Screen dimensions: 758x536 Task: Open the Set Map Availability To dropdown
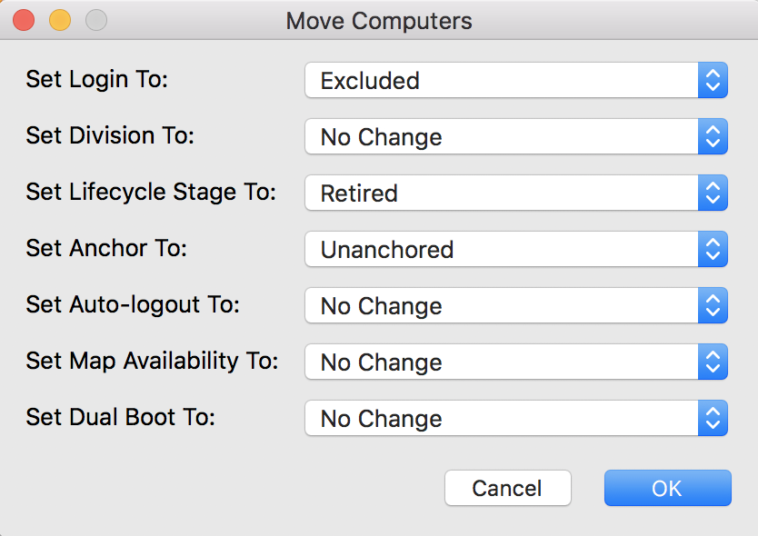(x=515, y=362)
